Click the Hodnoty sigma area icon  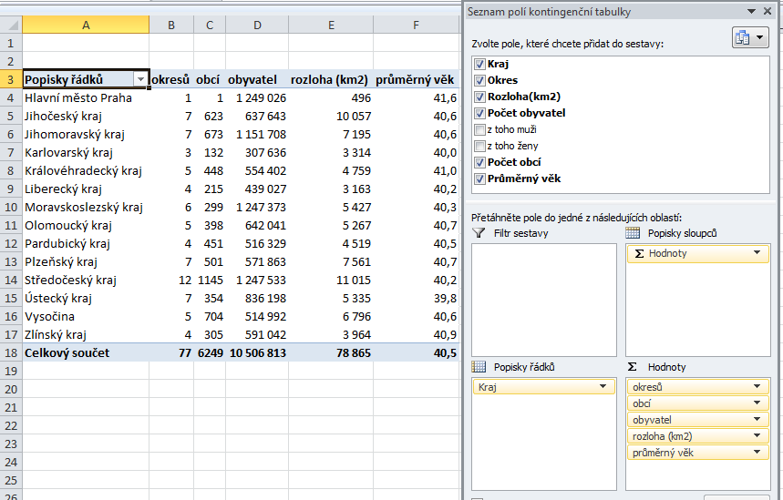[x=633, y=367]
